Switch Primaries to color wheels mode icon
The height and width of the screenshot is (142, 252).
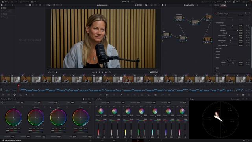83,99
